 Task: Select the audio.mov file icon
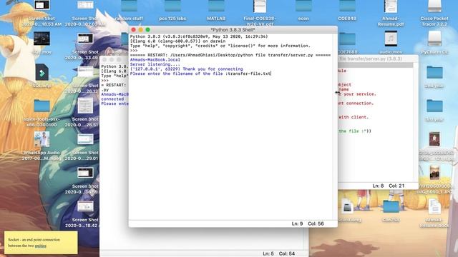[391, 39]
